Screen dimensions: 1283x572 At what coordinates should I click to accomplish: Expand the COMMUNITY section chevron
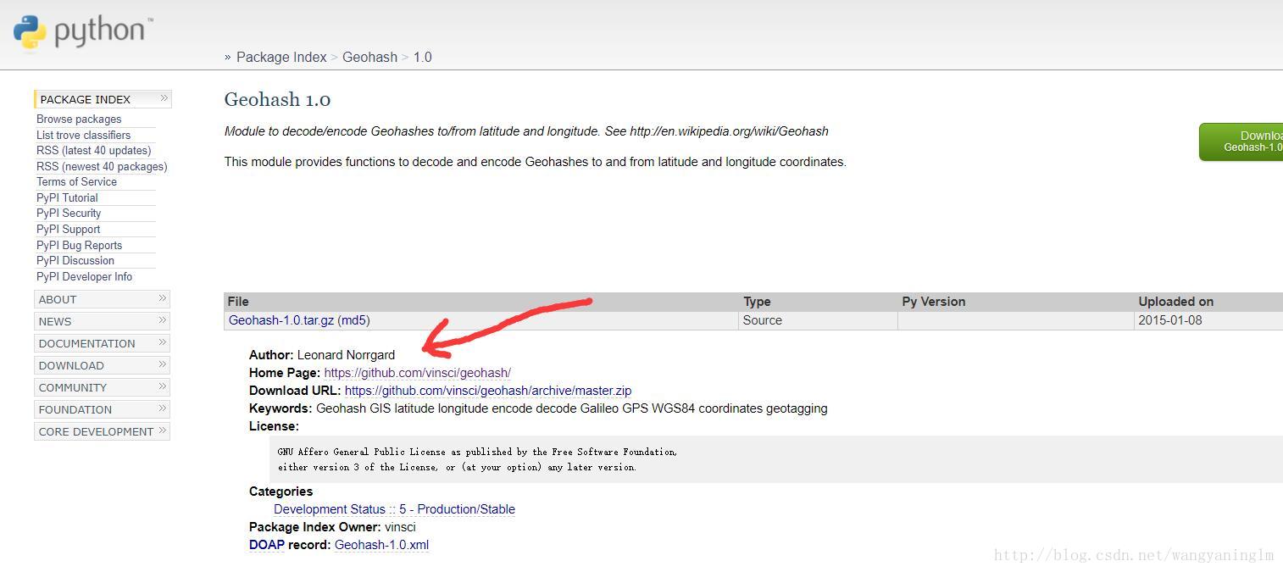(163, 386)
